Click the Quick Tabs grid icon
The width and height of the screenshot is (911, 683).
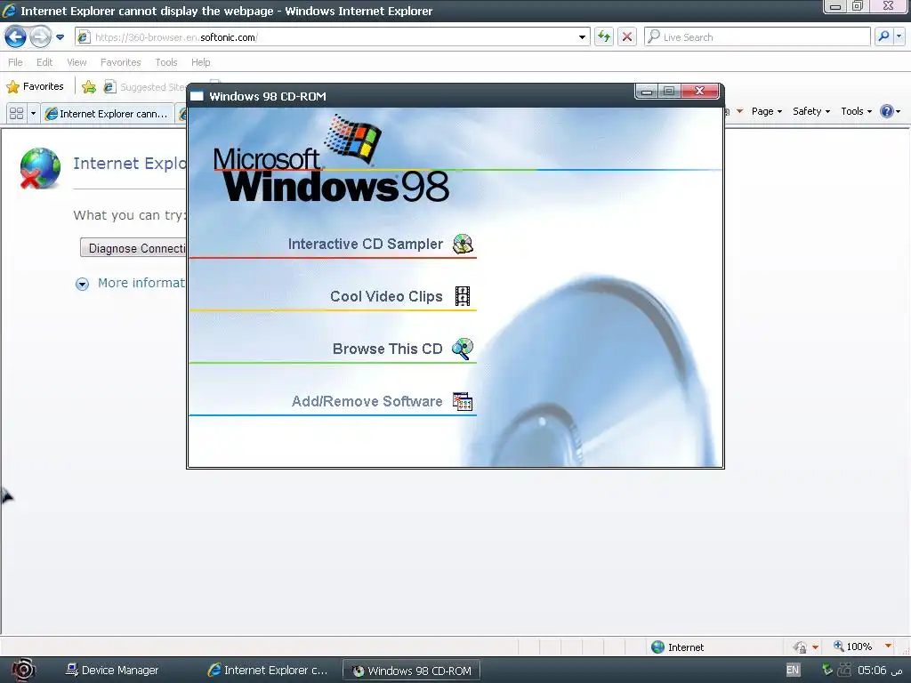pyautogui.click(x=16, y=113)
